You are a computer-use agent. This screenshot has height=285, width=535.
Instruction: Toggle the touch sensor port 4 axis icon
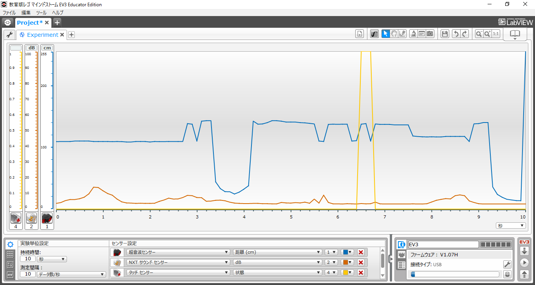coord(16,218)
